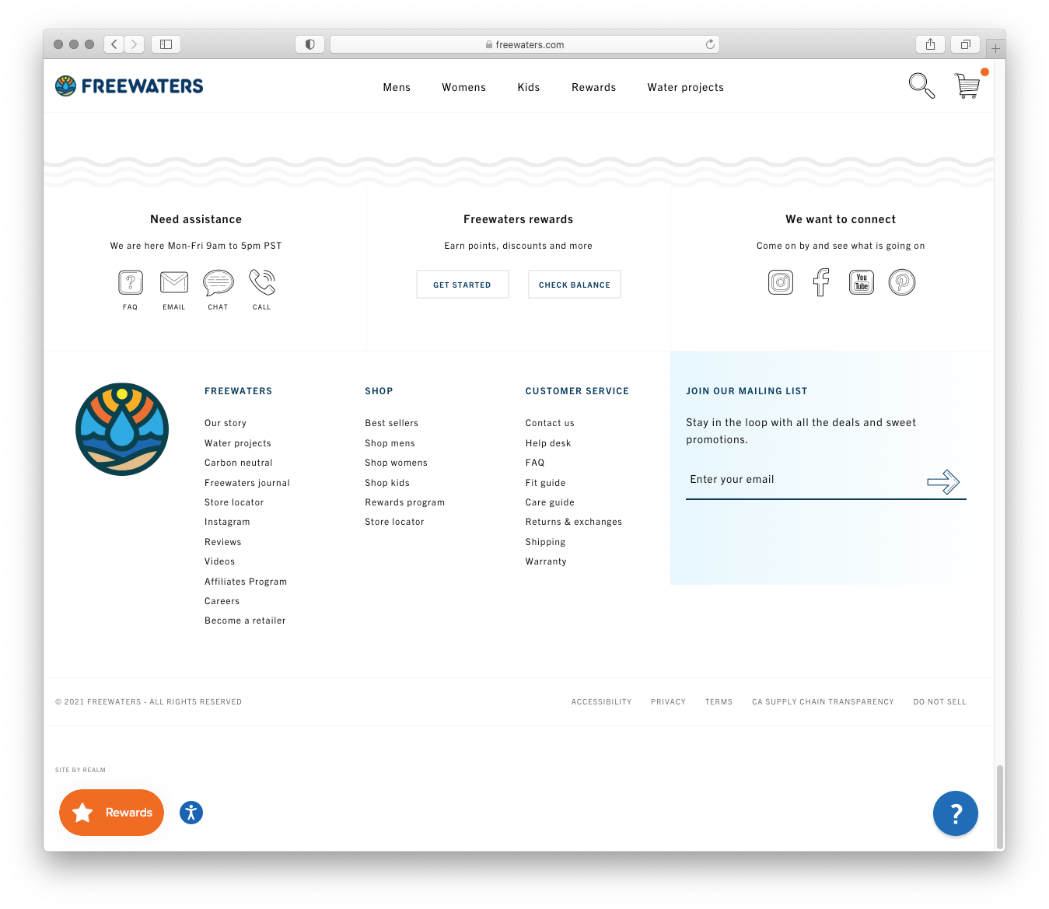Reload the page with the refresh icon
The height and width of the screenshot is (909, 1049).
710,44
